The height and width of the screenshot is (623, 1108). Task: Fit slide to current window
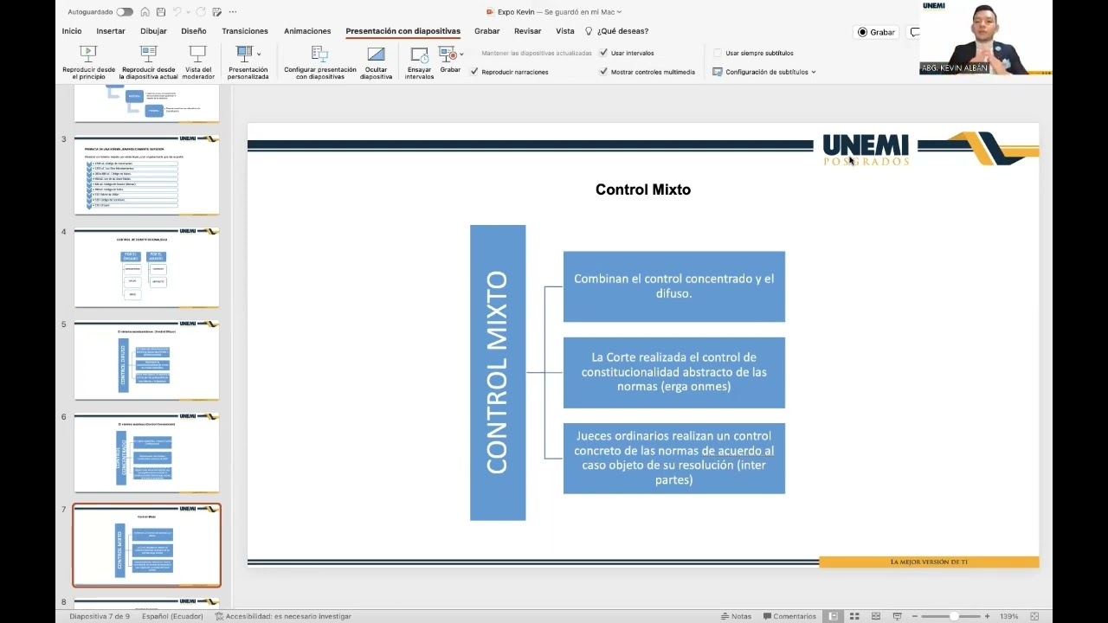1034,616
